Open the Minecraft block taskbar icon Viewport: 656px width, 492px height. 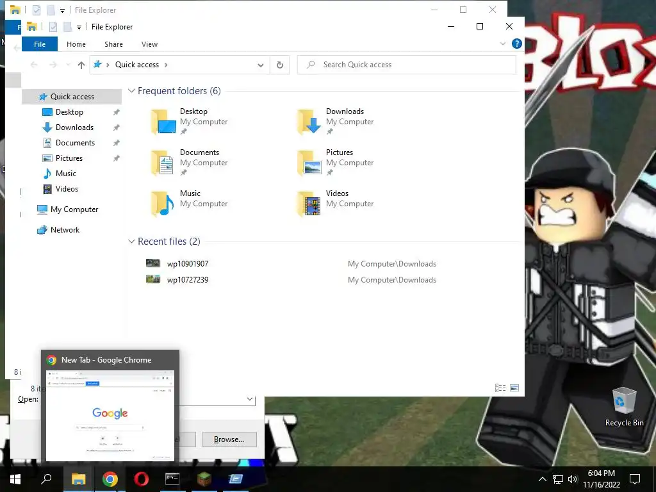(204, 479)
